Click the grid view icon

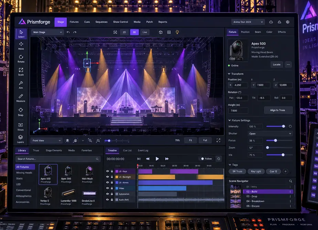[x=169, y=32]
